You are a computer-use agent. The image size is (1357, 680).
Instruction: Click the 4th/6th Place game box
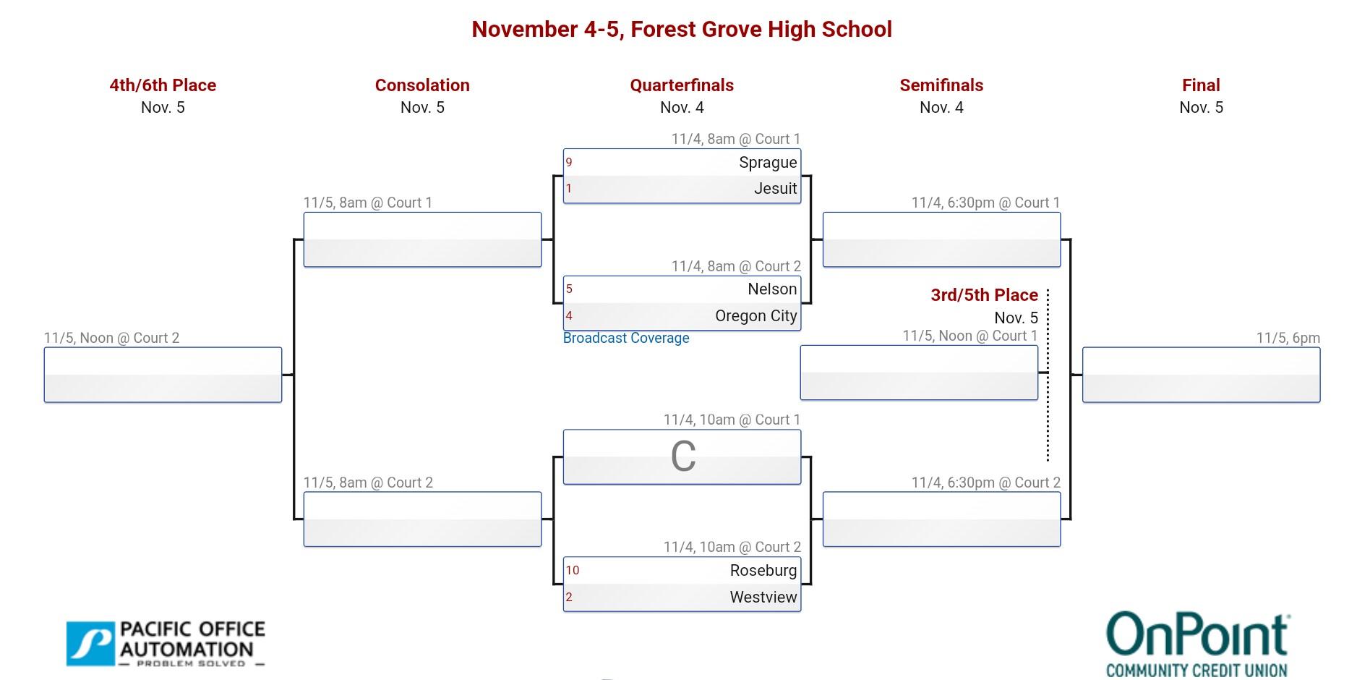(x=163, y=375)
